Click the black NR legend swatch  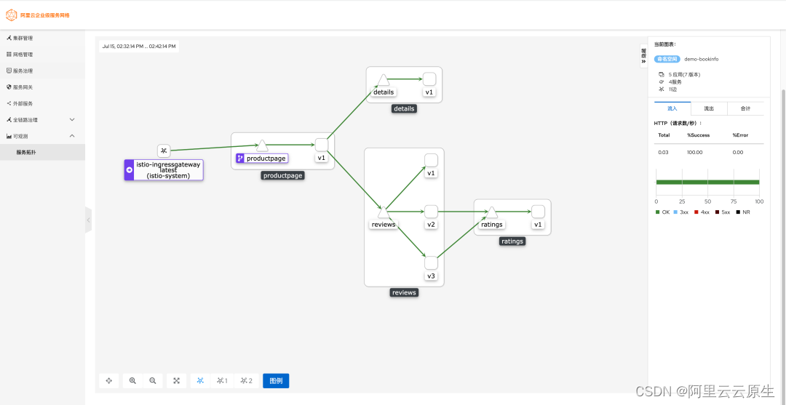738,212
